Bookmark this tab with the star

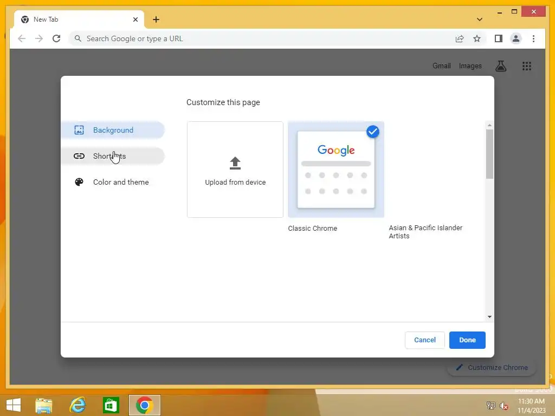[x=477, y=38]
